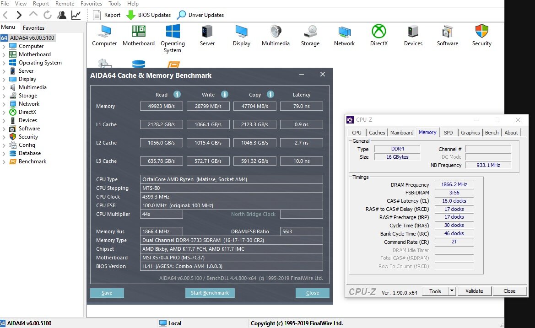Expand the Operating System tree node
The width and height of the screenshot is (535, 328).
(4, 63)
